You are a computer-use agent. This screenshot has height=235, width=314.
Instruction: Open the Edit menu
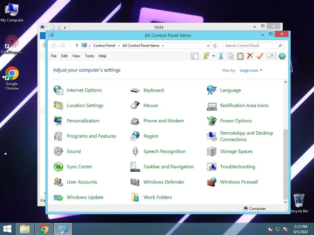pos(64,56)
